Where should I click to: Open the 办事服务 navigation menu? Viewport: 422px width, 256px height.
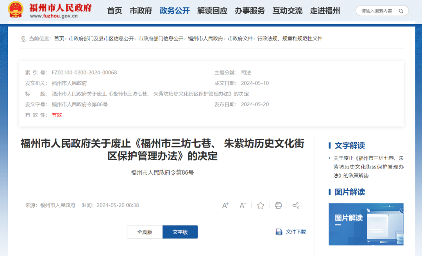[x=250, y=11]
